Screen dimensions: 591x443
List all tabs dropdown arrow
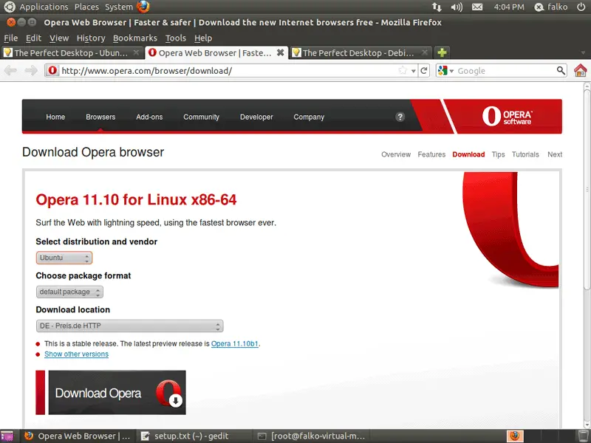(x=584, y=53)
